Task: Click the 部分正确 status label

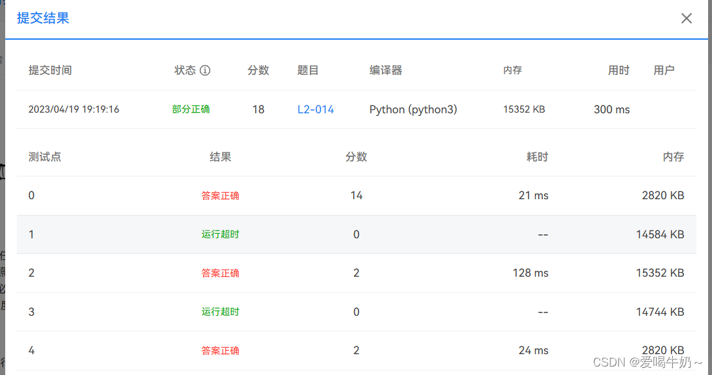Action: 192,109
